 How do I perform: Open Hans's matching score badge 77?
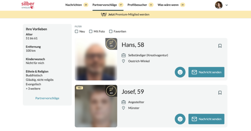[x=111, y=44]
